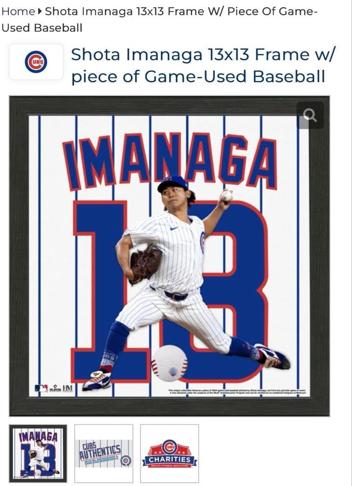Image resolution: width=352 pixels, height=486 pixels.
Task: Select the Imanaga frame thumbnail
Action: coord(38,453)
